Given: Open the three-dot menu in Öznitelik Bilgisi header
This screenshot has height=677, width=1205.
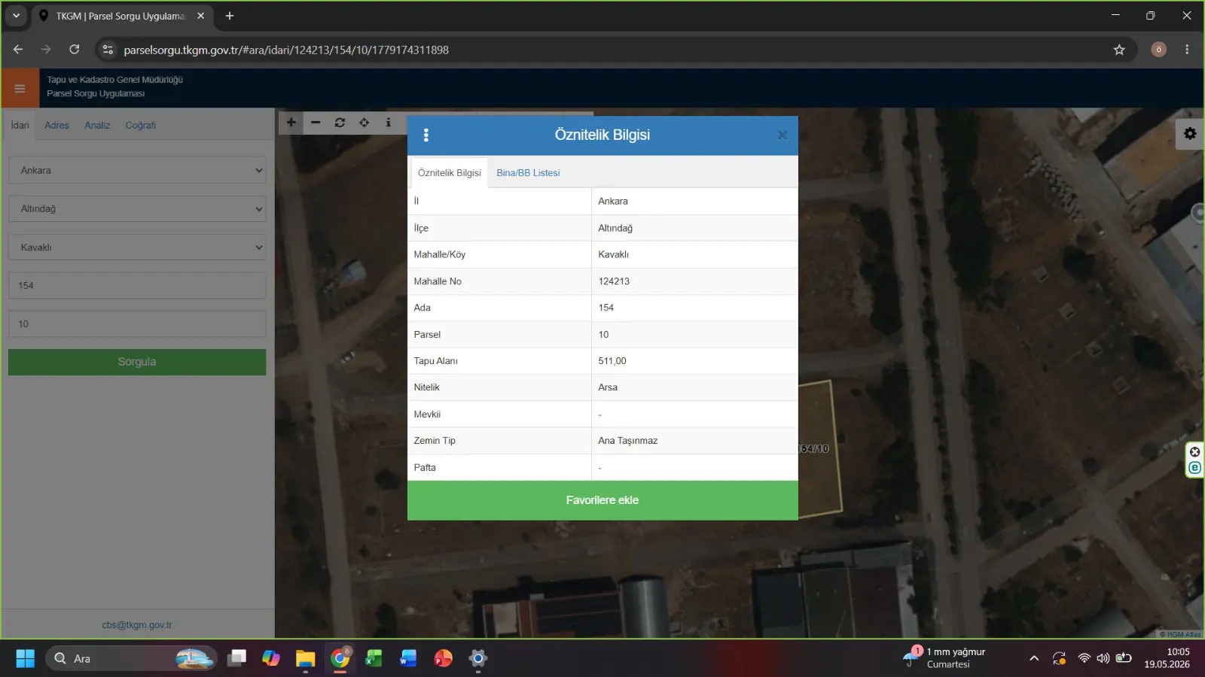Looking at the screenshot, I should [426, 135].
